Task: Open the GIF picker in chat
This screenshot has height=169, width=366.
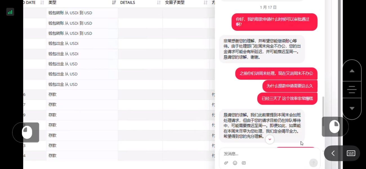Action: coord(244,163)
